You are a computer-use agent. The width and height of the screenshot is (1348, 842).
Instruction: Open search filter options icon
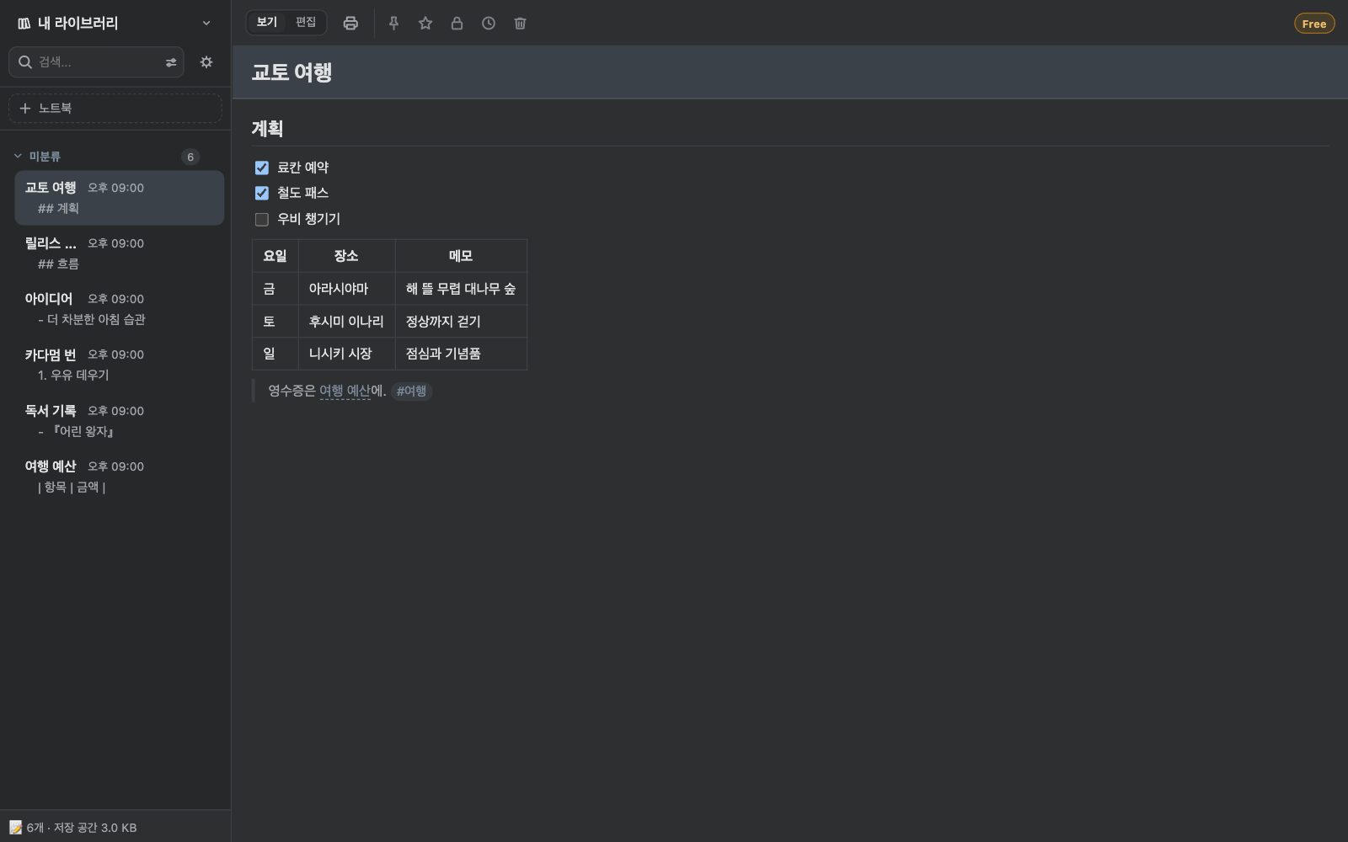[171, 62]
